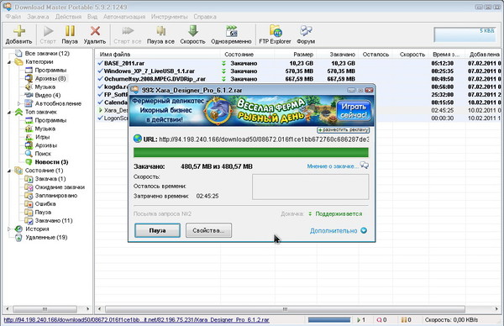504x326 pixels.
Task: Click status bar download URL link
Action: 137,320
